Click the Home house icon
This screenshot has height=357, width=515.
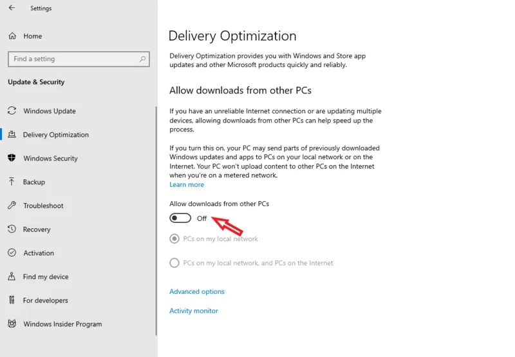pos(12,36)
